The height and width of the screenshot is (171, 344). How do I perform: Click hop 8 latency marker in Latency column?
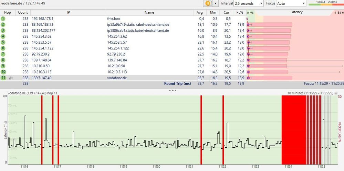[248, 60]
